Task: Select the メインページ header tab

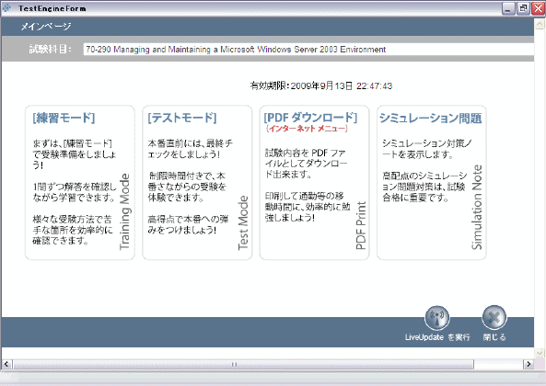Action: pos(46,27)
